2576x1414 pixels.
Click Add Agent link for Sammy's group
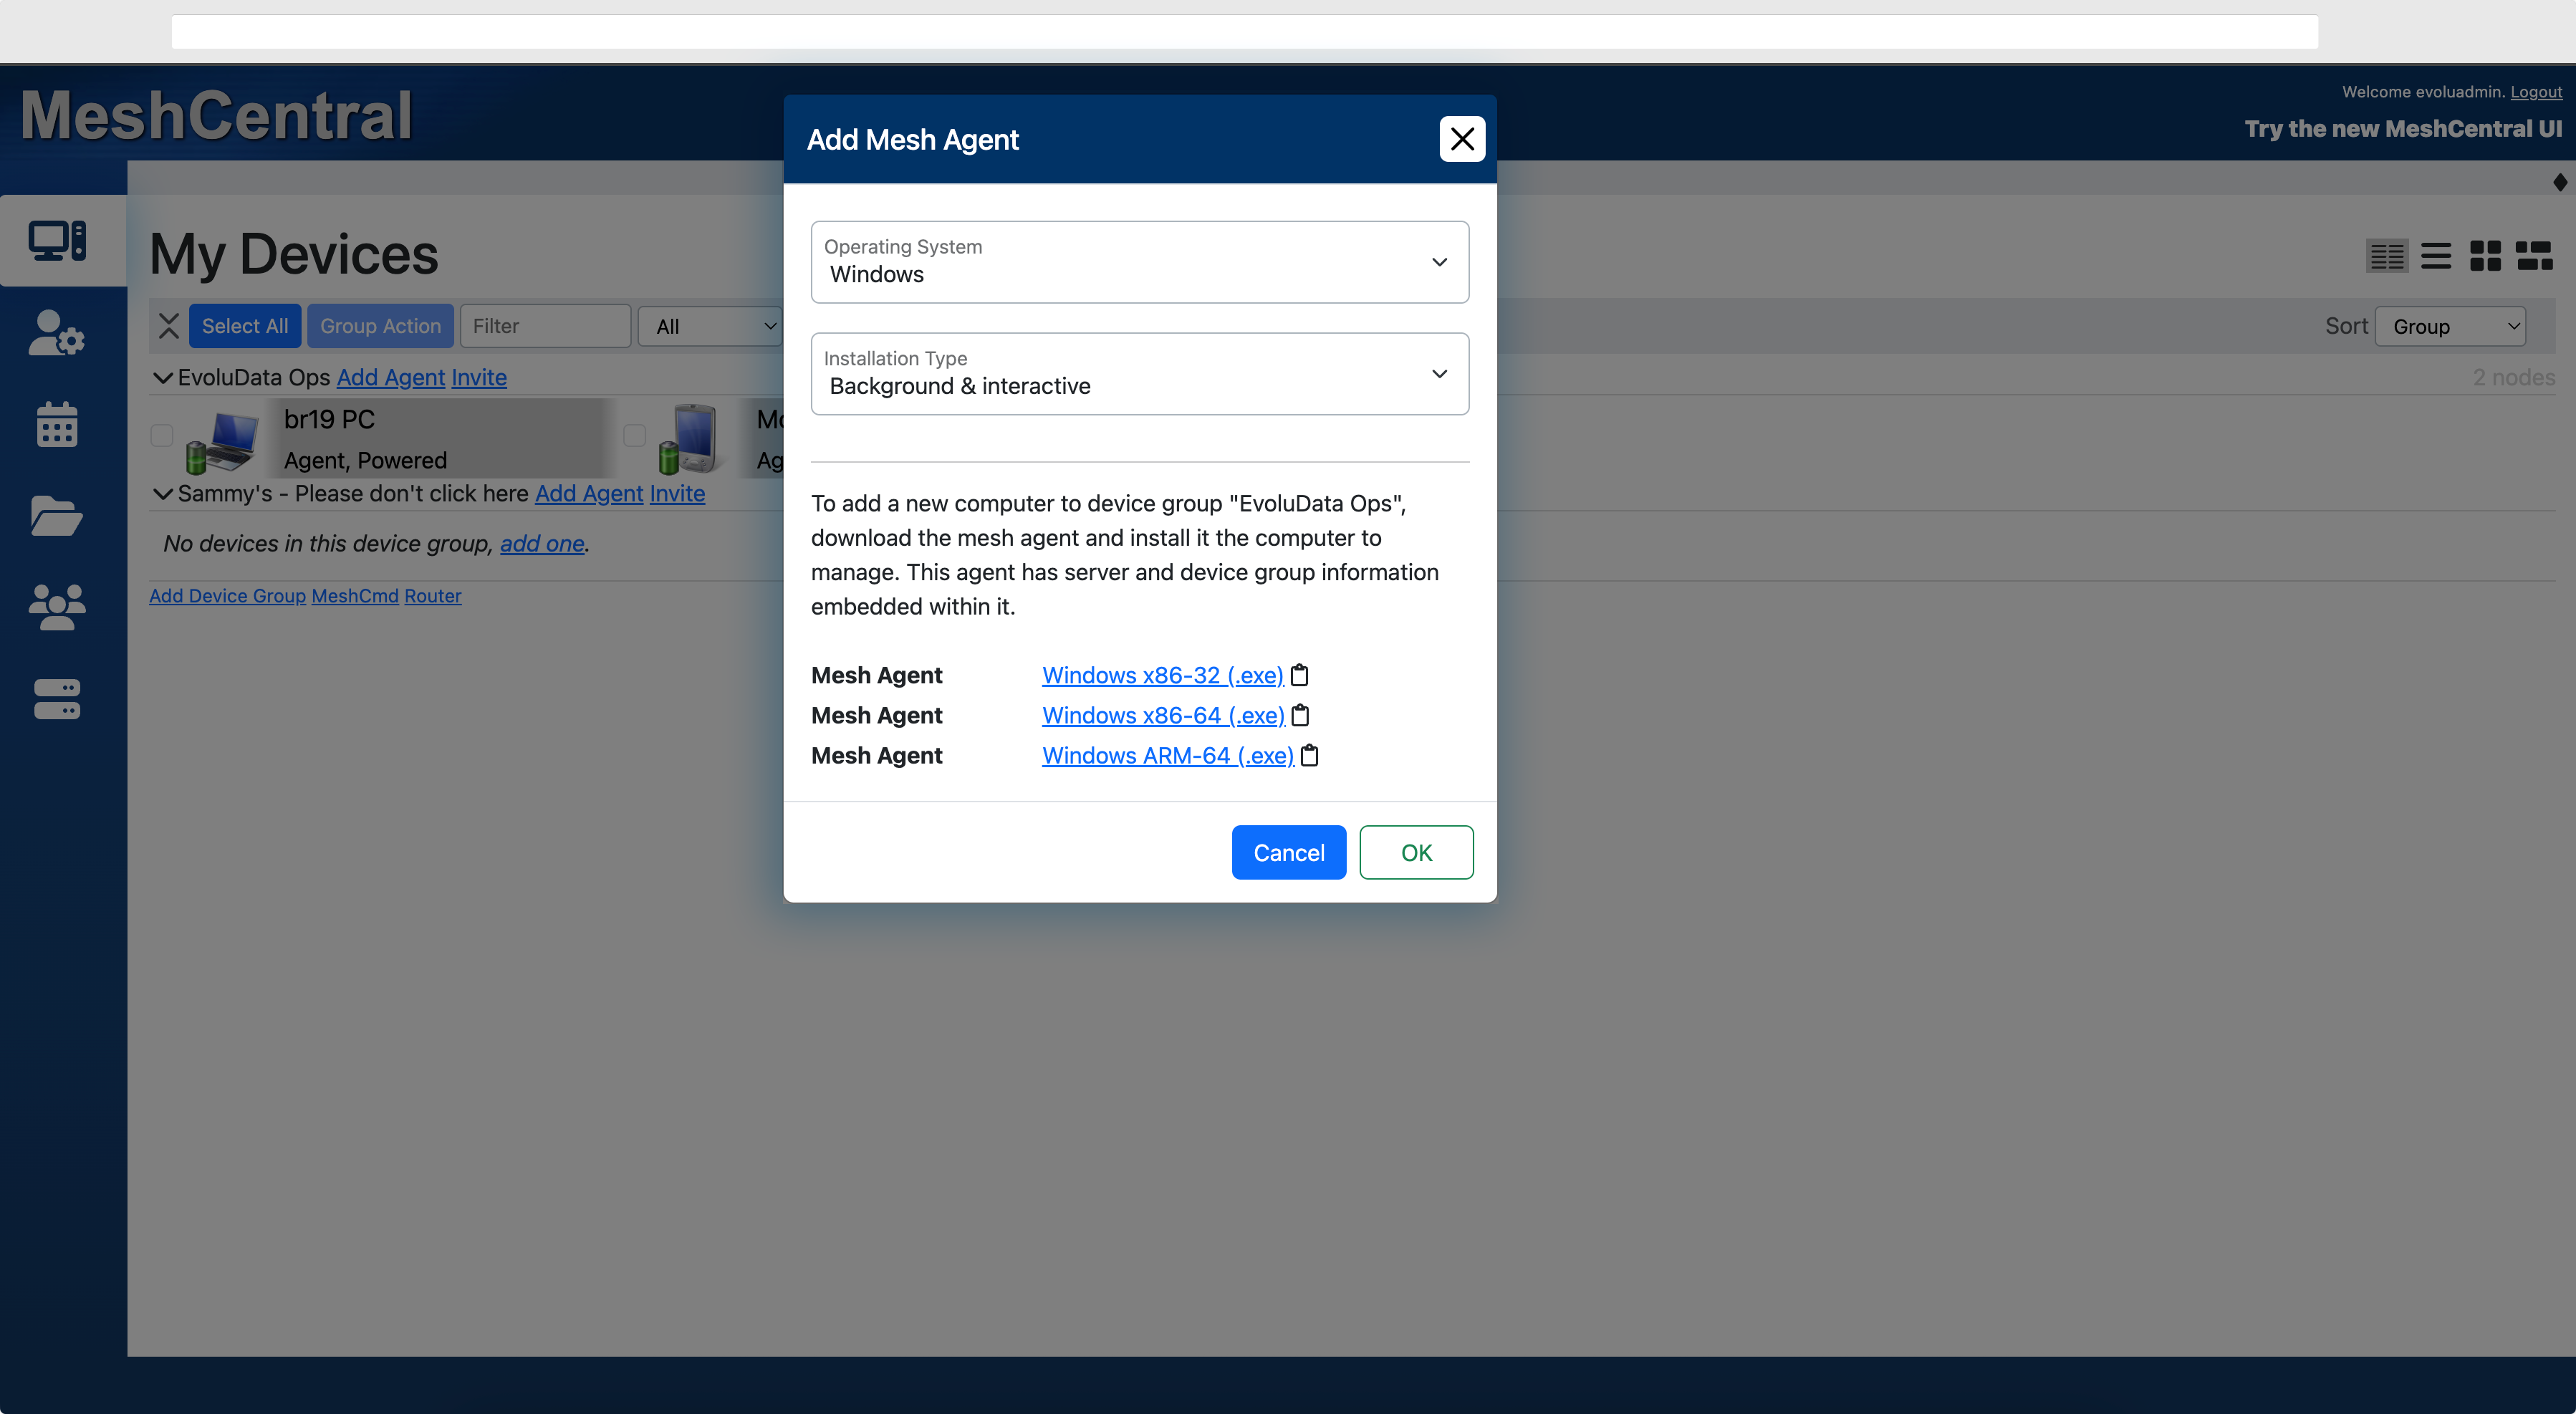(589, 494)
